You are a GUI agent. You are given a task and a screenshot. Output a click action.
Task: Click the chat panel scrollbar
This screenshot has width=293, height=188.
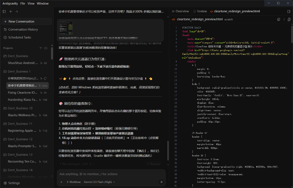[168, 151]
